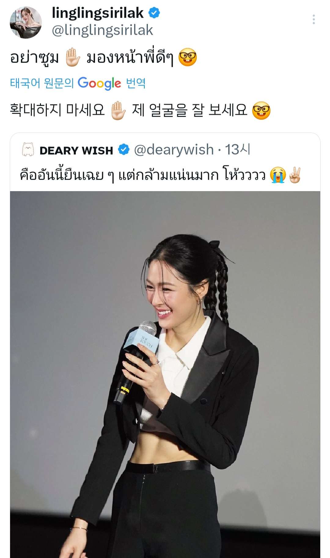Tap the Google translation attribution link

78,83
